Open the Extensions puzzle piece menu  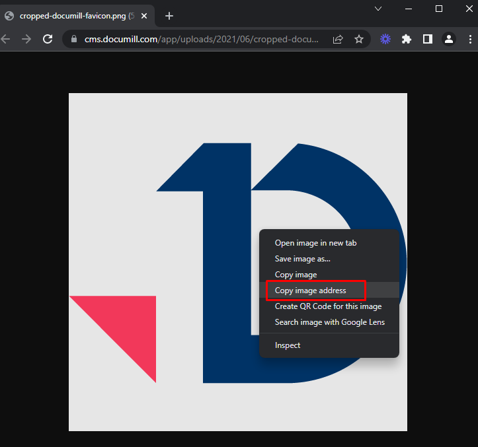coord(407,39)
